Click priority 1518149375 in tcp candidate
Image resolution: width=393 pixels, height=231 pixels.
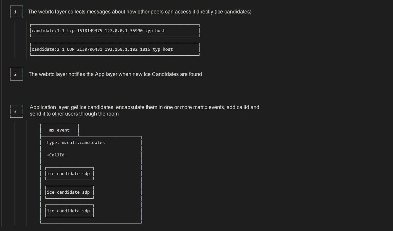pos(89,31)
